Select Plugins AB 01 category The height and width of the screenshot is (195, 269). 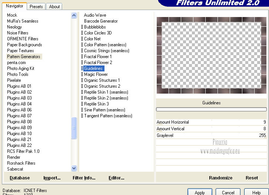(x=19, y=86)
